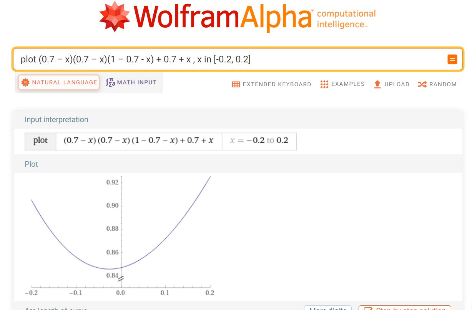Click the Upload arrow icon
Viewport: 472px width, 310px height.
[377, 84]
